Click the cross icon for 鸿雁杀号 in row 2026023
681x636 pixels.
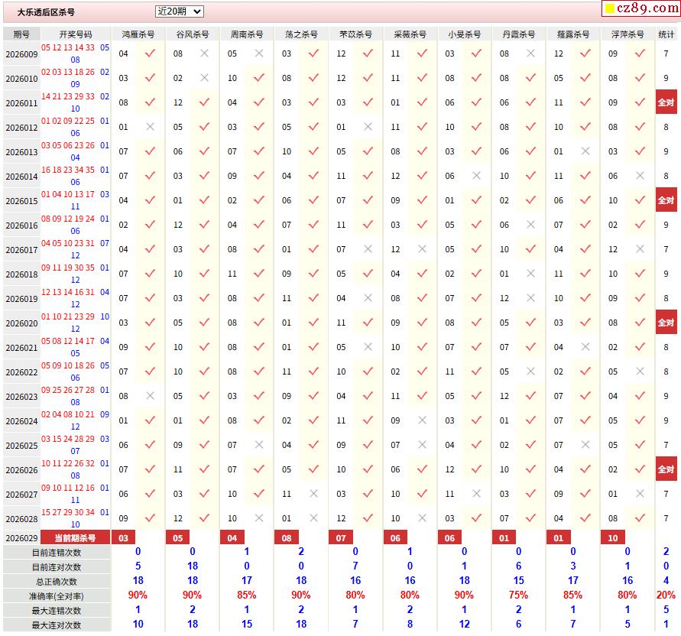click(x=150, y=396)
